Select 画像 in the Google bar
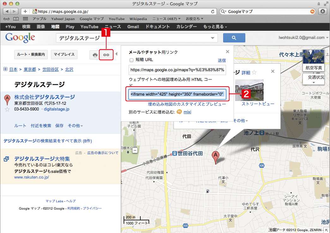Image resolution: width=330 pixels, height=233 pixels. click(41, 27)
